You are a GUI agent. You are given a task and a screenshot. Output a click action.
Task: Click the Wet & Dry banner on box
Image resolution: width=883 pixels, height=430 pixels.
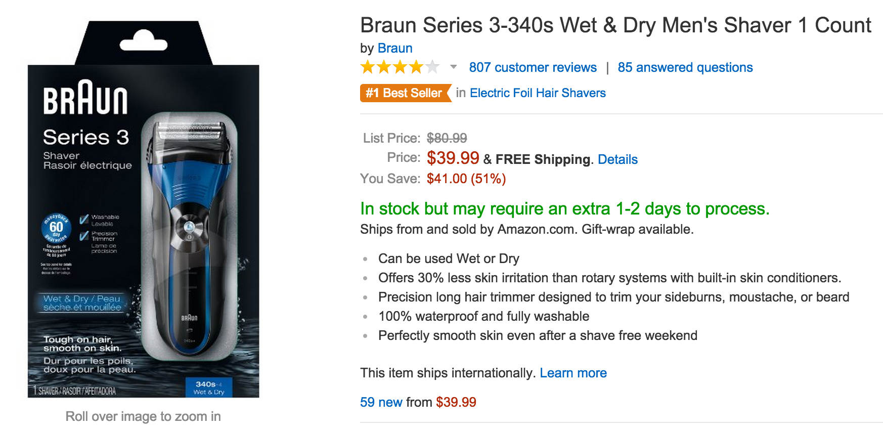[x=82, y=303]
